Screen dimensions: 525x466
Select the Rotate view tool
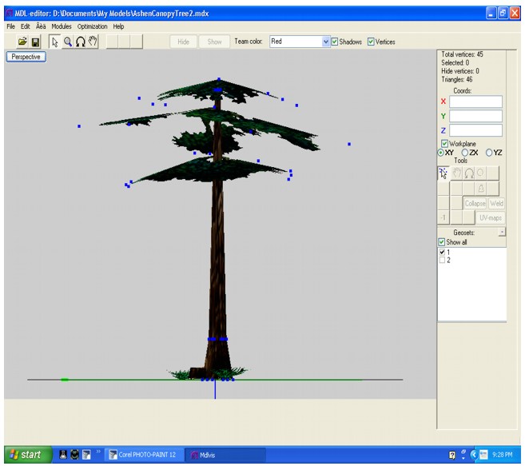(x=80, y=42)
